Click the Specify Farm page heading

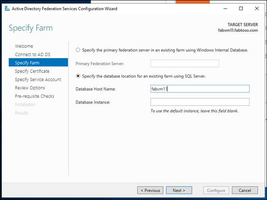coord(31,28)
